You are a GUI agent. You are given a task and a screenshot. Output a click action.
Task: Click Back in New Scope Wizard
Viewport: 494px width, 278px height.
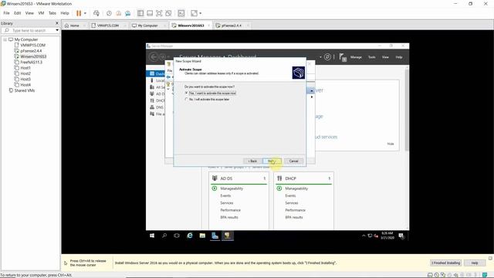point(252,161)
